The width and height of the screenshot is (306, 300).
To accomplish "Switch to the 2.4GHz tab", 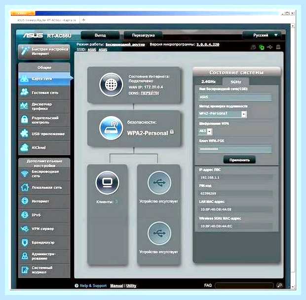I will pyautogui.click(x=208, y=82).
